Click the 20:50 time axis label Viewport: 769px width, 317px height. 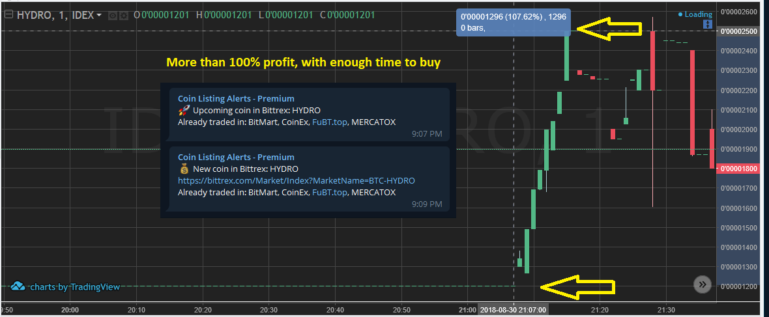pos(401,310)
